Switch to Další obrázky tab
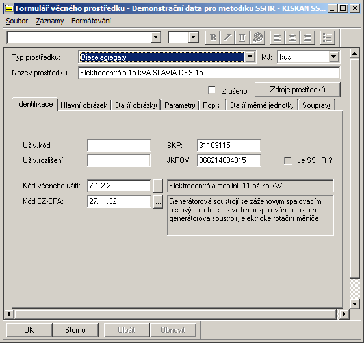This screenshot has height=343, width=364. 136,105
